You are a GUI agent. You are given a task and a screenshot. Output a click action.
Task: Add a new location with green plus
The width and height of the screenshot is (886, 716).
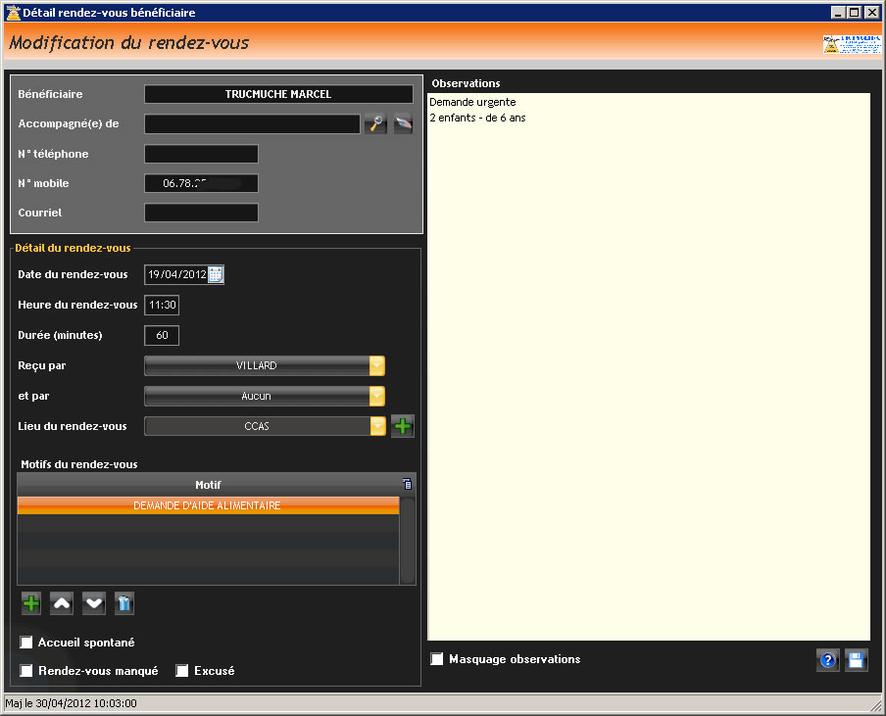coord(403,426)
